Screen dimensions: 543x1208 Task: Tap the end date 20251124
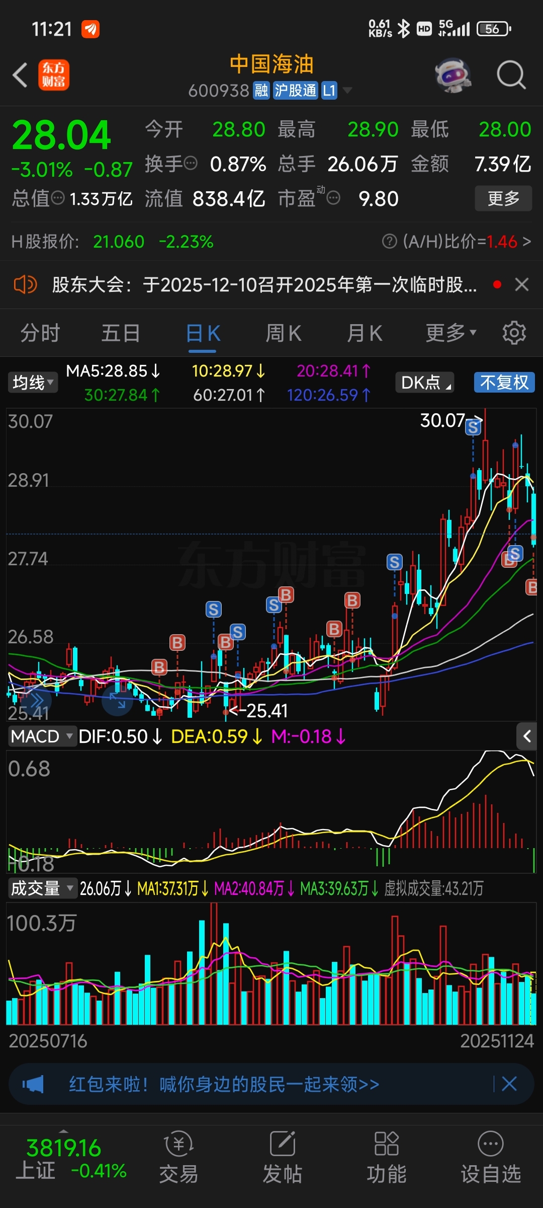497,1041
